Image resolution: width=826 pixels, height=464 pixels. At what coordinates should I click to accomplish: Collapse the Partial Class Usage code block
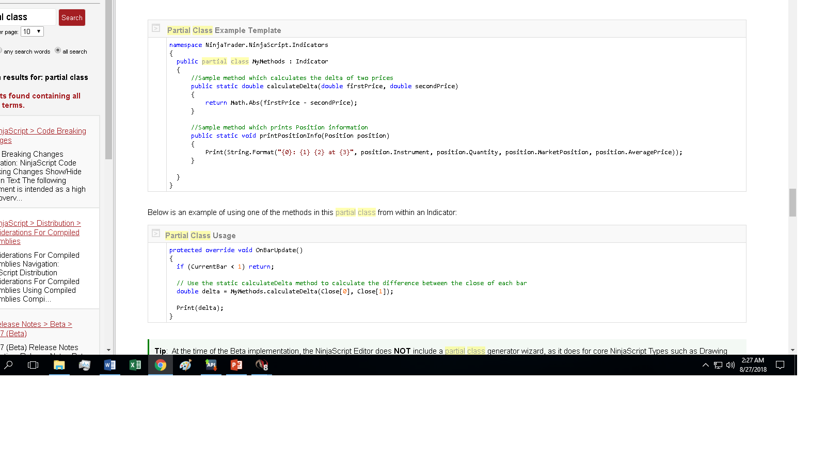156,234
